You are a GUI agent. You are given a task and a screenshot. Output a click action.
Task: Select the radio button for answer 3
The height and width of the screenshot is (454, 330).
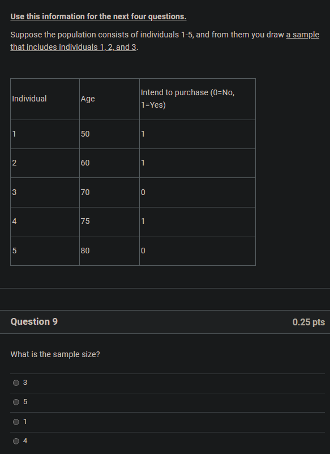pyautogui.click(x=16, y=383)
